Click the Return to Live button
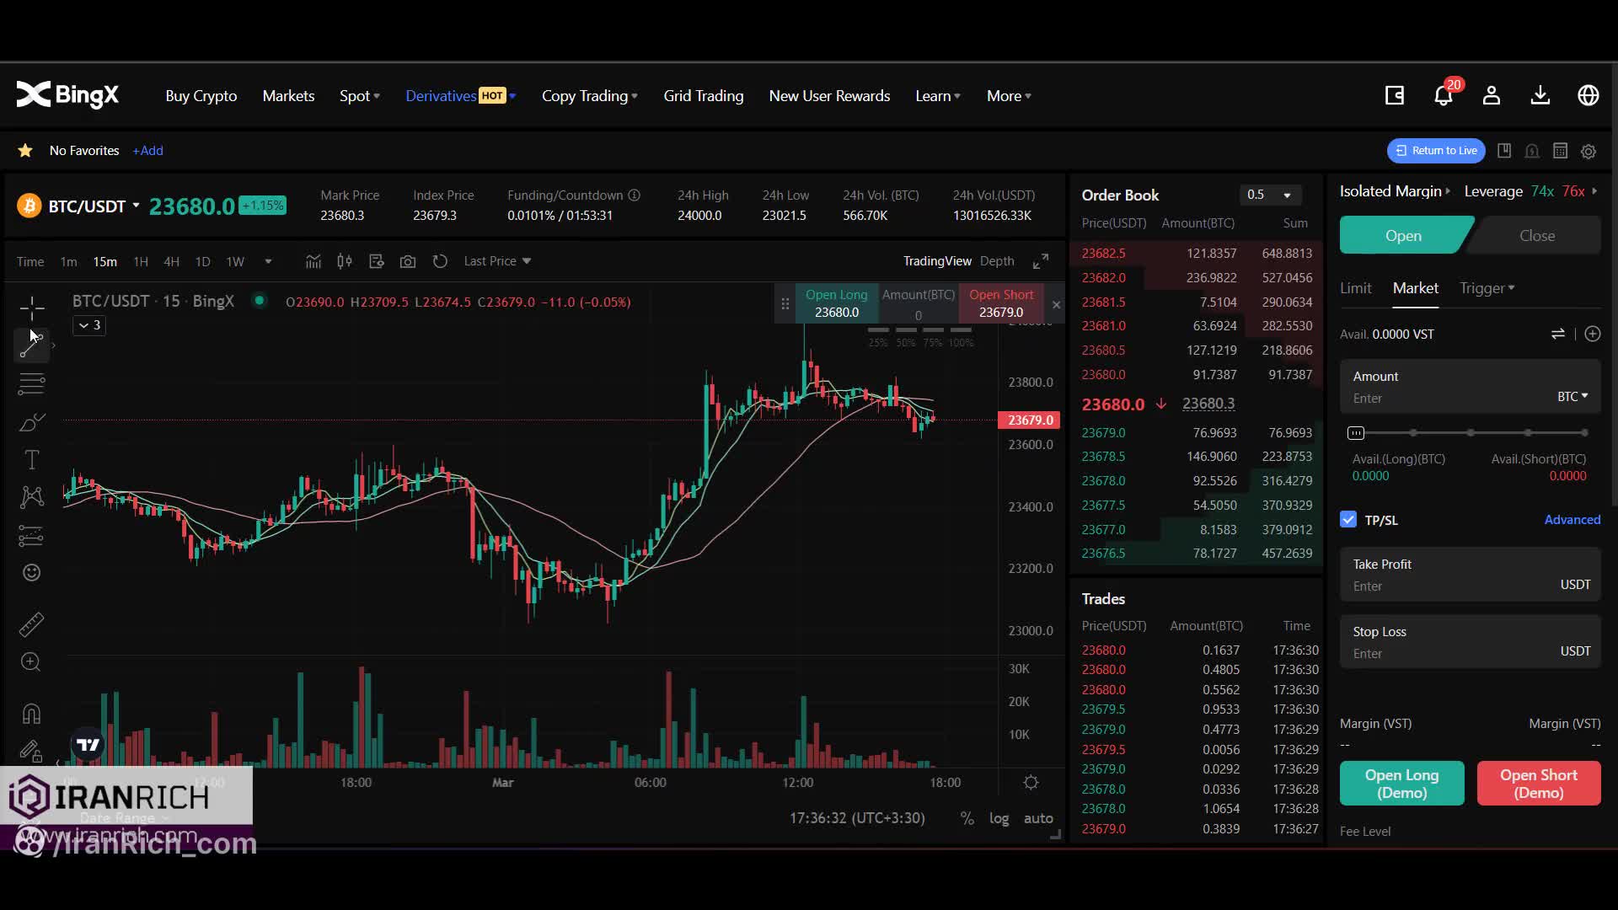Screen dimensions: 1618x910 point(1436,151)
